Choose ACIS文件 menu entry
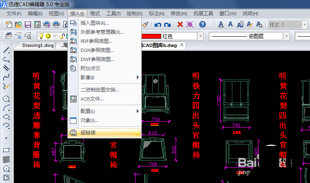 pyautogui.click(x=105, y=99)
